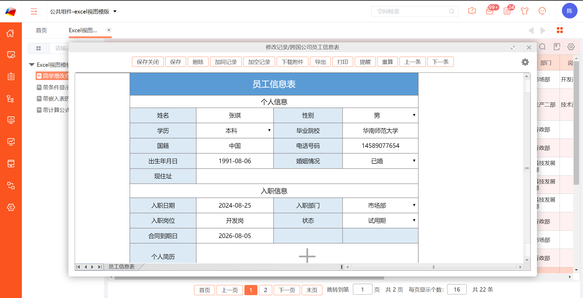Open the form panel icon in sidebar
Screen dimensions: 583x298
coord(11,164)
